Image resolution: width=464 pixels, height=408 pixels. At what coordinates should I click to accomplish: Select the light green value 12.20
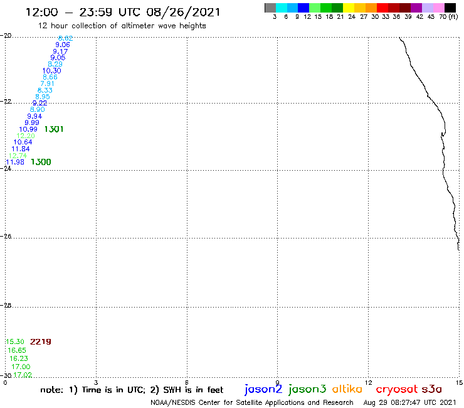tap(26, 136)
